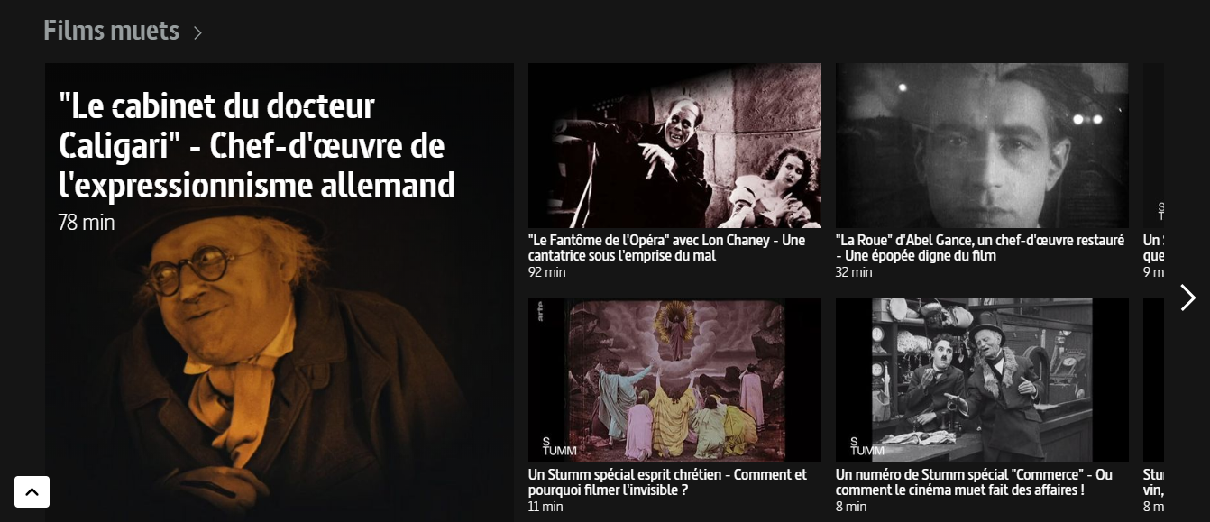Click the scroll-to-top arrow button
The height and width of the screenshot is (522, 1210).
tap(32, 492)
